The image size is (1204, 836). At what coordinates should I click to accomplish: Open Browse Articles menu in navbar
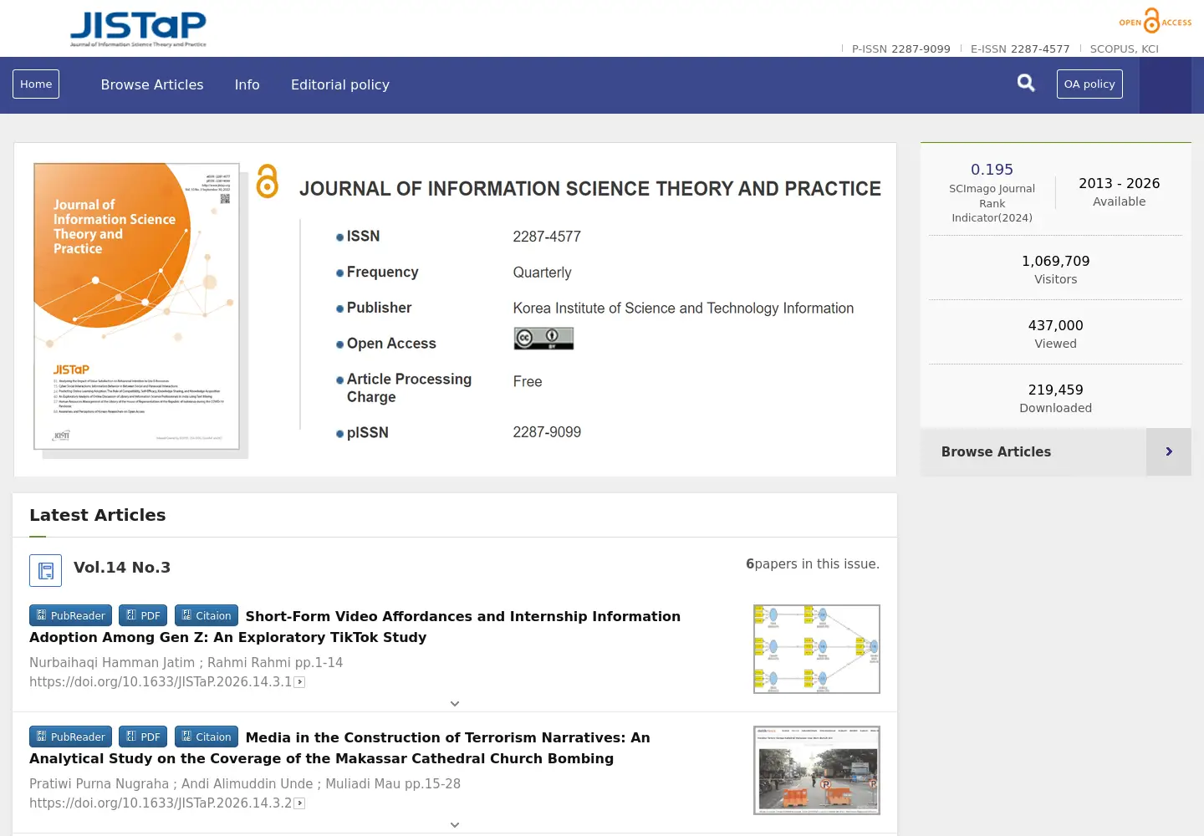tap(152, 84)
